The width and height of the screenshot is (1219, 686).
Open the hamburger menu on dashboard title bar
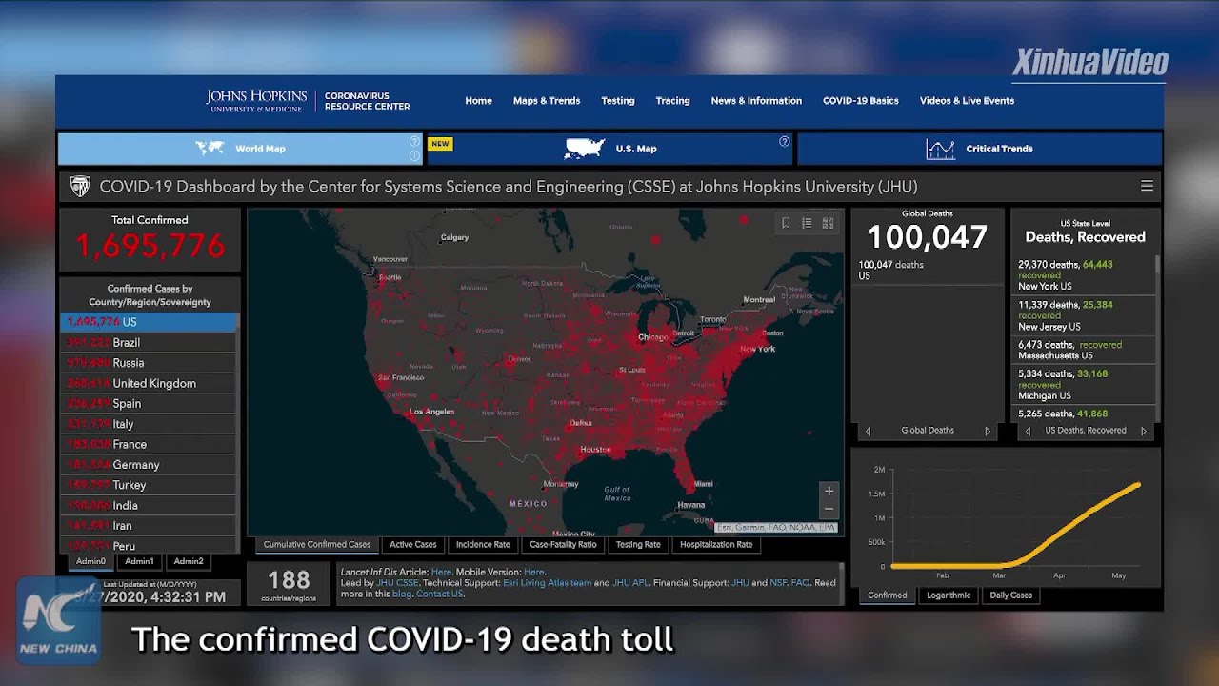click(1147, 186)
